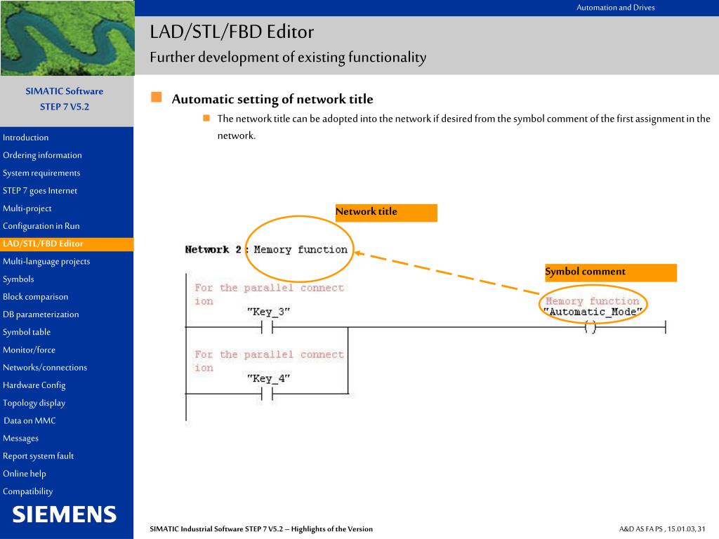719x539 pixels.
Task: Select Network 2 Memory function title
Action: coord(266,250)
